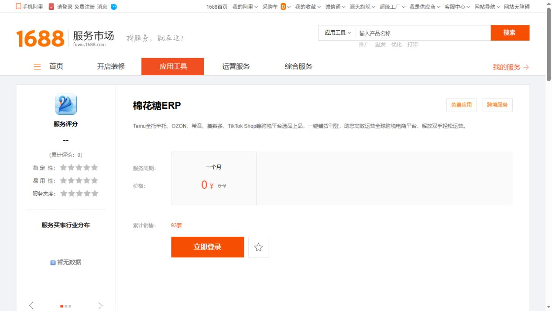Screen dimensions: 552x311
Task: Click the info icon beside 暂无数据
Action: click(53, 263)
